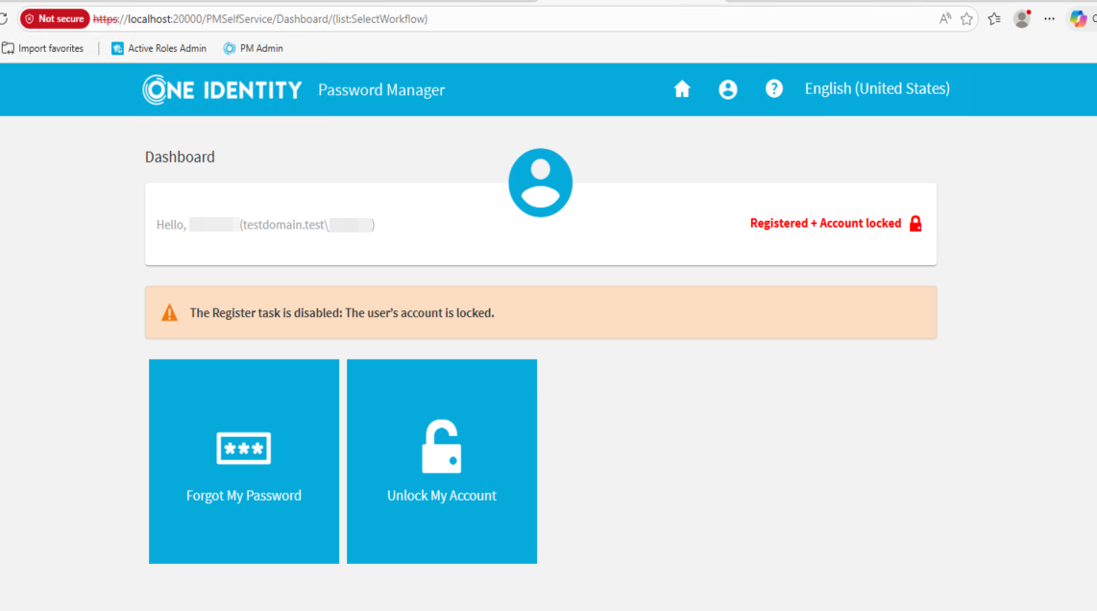
Task: Open the user profile icon in header
Action: (727, 89)
